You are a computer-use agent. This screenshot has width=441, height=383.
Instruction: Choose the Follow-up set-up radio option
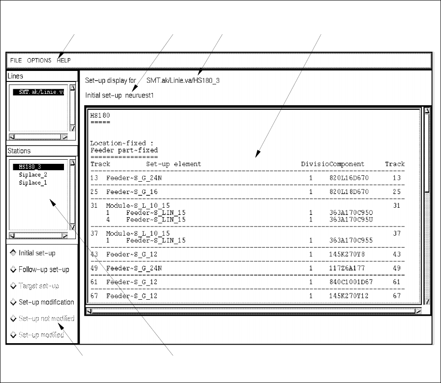pos(40,269)
